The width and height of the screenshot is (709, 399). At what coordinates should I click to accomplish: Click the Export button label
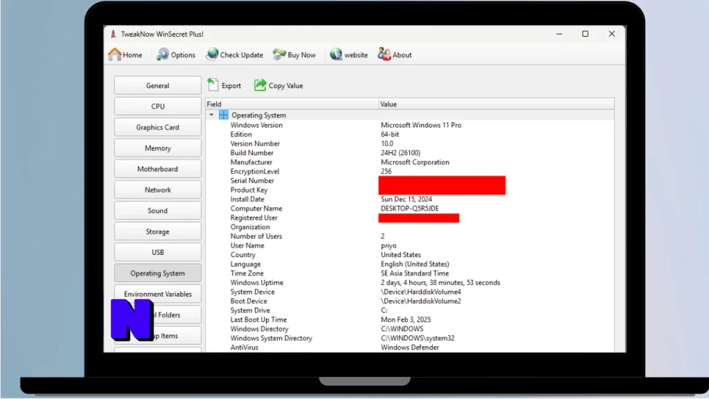(231, 85)
